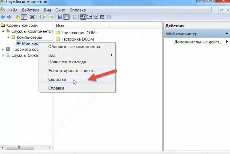
Task: Expand the Службы (локальные) tree node
Action: [x=3, y=55]
